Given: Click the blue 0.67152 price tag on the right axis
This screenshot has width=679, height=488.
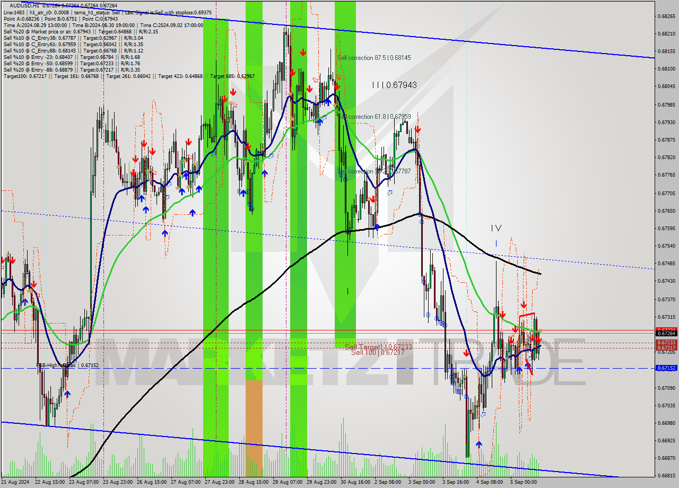Looking at the screenshot, I should pos(666,369).
